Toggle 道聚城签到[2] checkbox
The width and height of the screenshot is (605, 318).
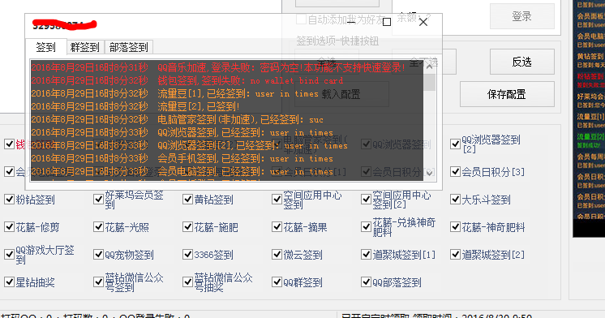pyautogui.click(x=455, y=255)
